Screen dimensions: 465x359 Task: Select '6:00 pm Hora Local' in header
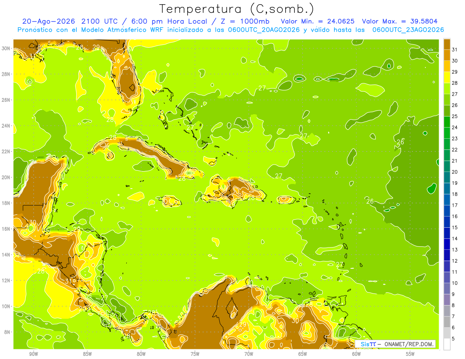point(169,21)
